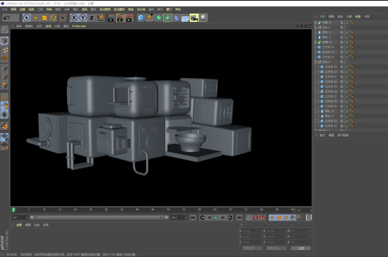Click Make Editable icon in left palette
388x257 pixels.
(x=4, y=30)
